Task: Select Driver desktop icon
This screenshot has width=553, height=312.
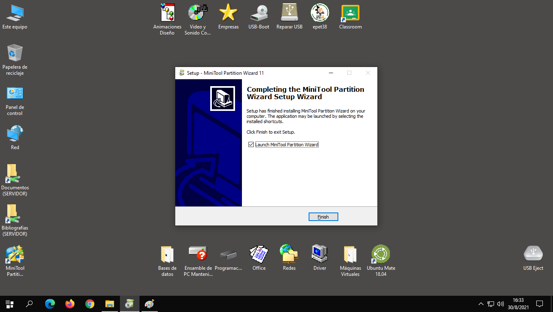Action: coord(320,258)
